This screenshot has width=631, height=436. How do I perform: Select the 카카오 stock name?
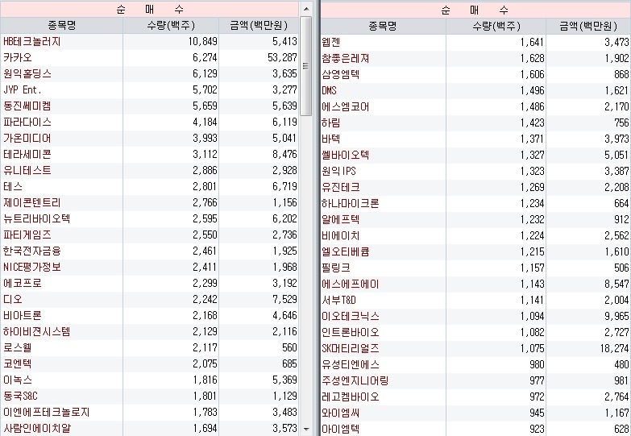[x=17, y=57]
